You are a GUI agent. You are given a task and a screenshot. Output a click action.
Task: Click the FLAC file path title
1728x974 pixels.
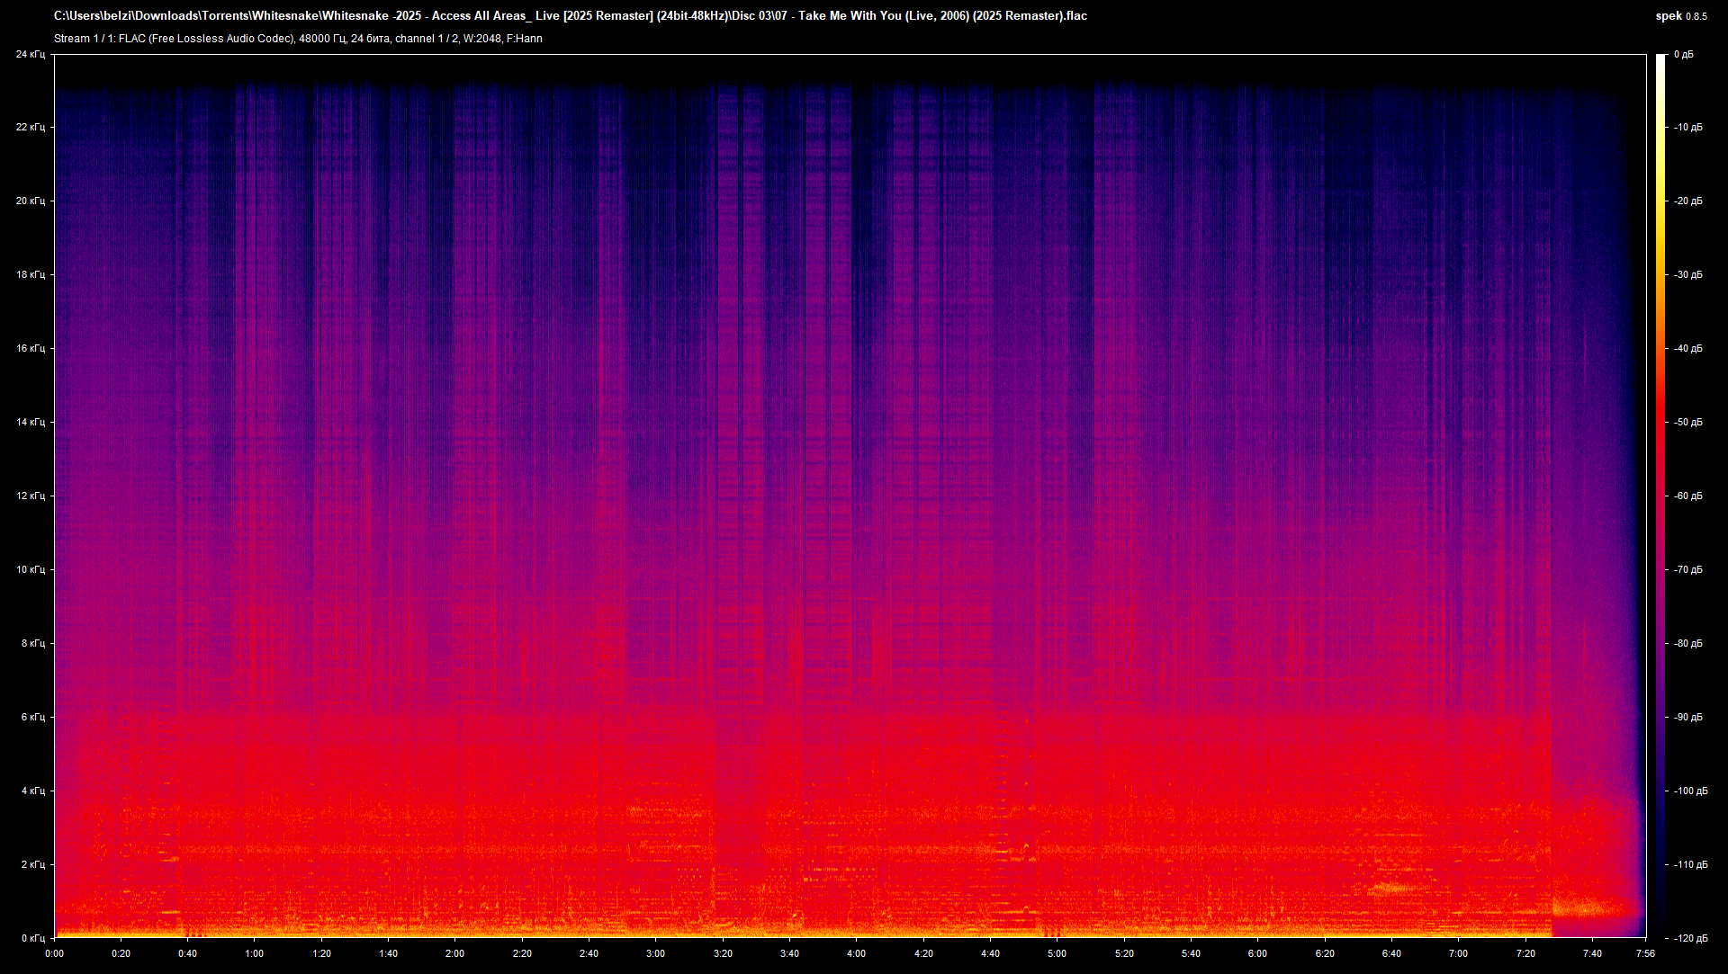(570, 16)
